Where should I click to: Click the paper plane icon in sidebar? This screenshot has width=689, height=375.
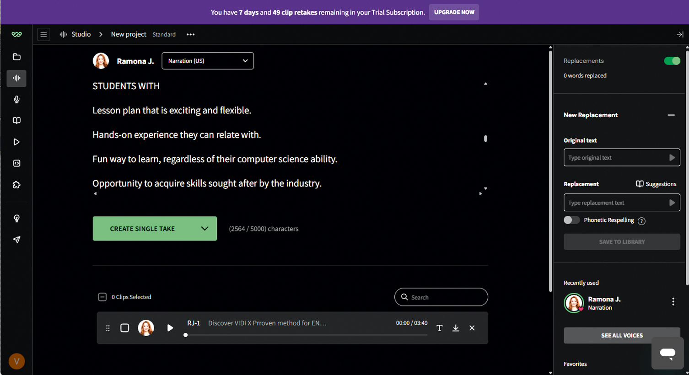tap(16, 240)
